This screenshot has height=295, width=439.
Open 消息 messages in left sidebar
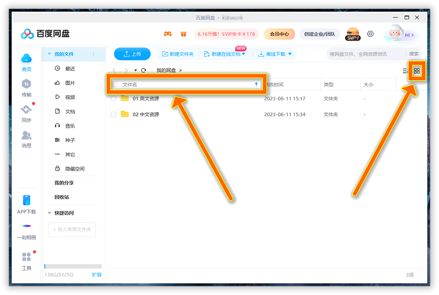coord(27,139)
